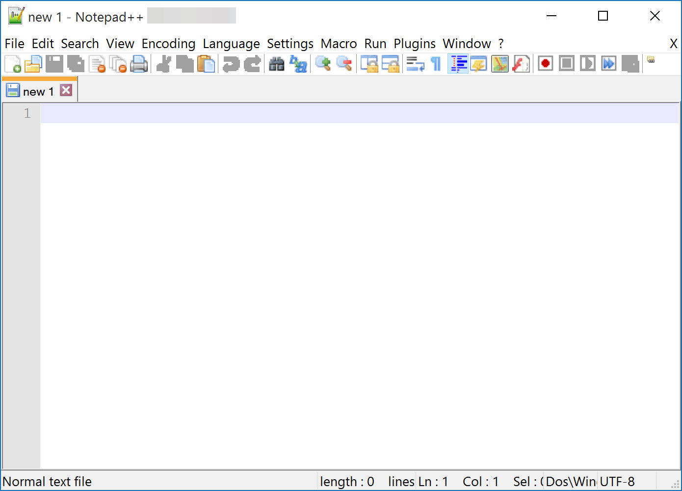Click the Paste clipboard icon
Image resolution: width=682 pixels, height=491 pixels.
206,64
